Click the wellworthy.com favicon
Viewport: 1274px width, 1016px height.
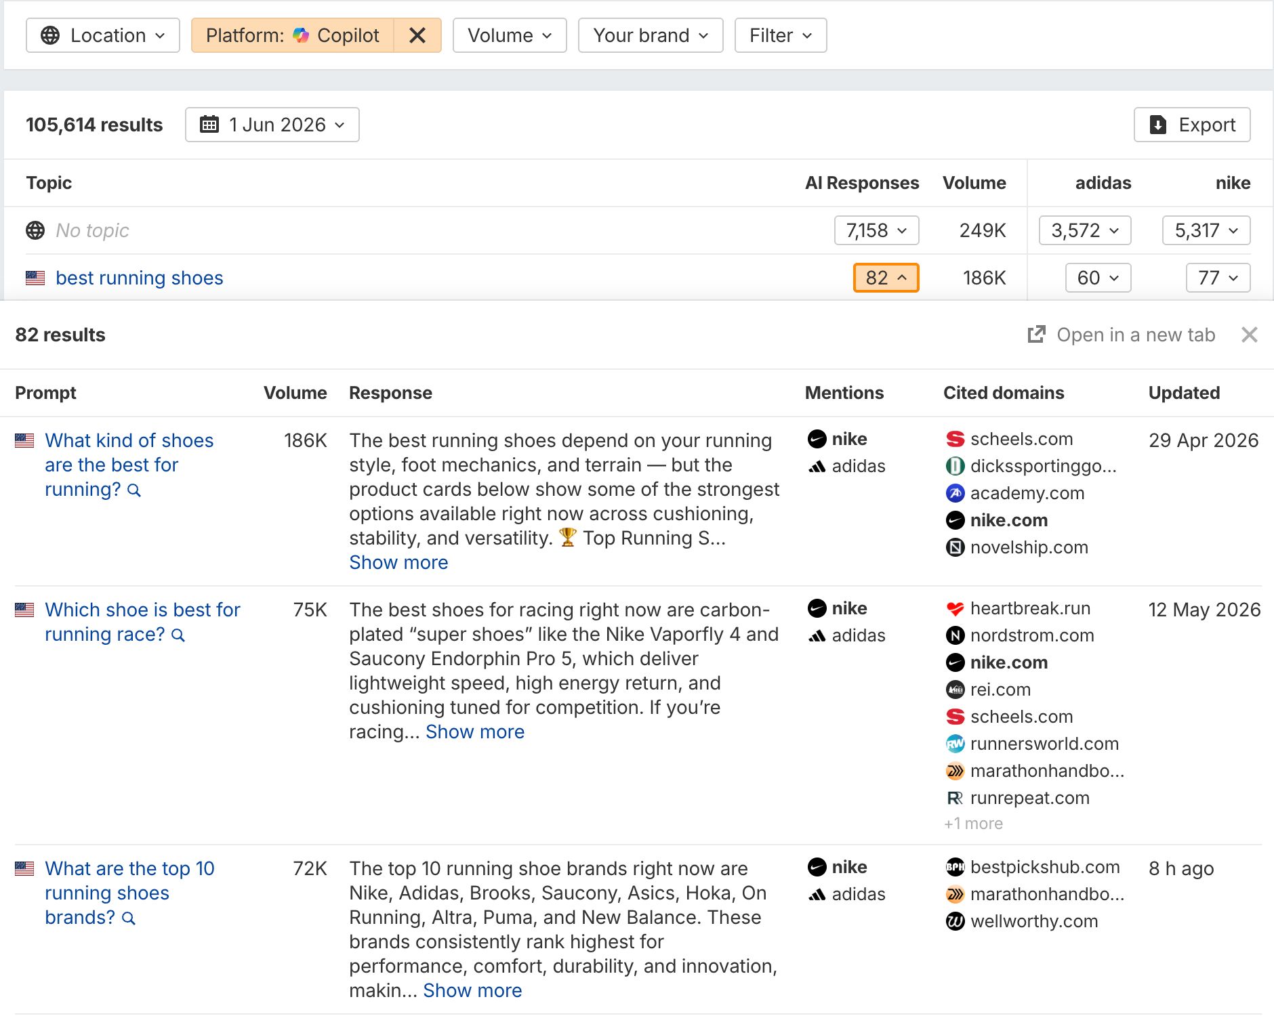955,921
